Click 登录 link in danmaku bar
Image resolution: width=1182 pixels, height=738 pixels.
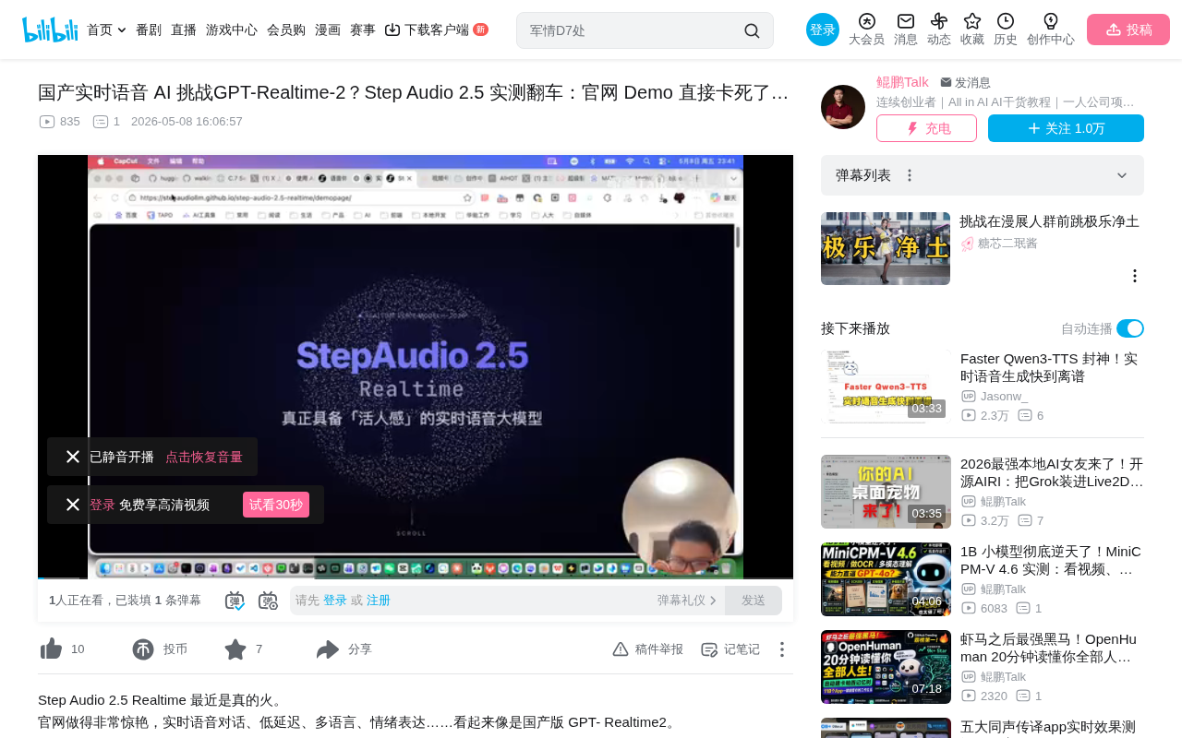click(x=335, y=601)
